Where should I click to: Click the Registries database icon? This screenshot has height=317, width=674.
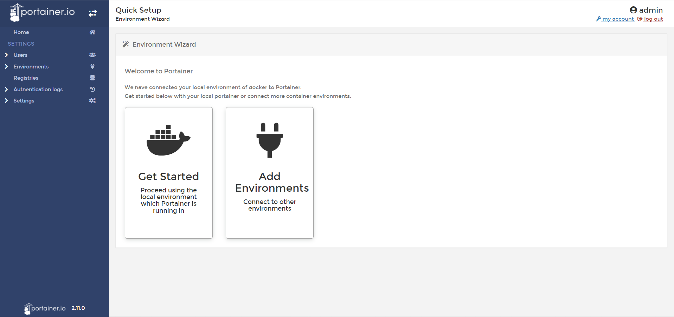[x=92, y=78]
